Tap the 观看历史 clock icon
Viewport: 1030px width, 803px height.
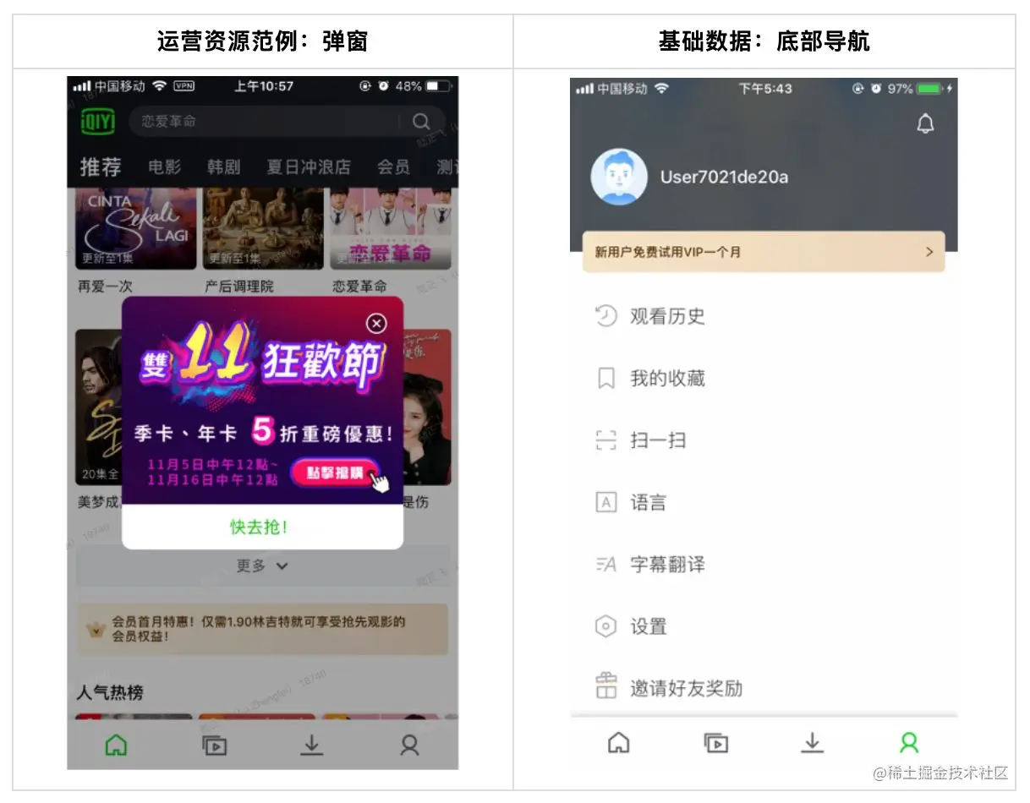[x=606, y=316]
